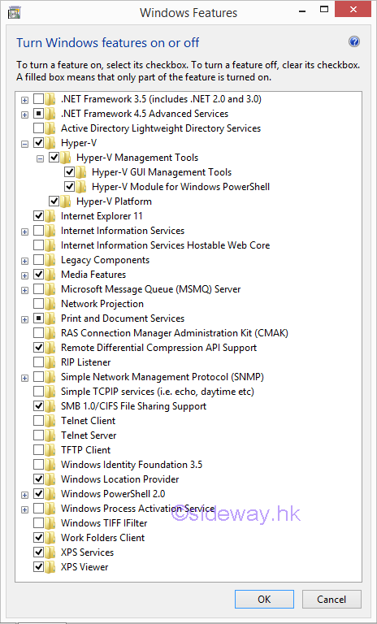
Task: Check Simple TCPIP services checkbox
Action: (x=39, y=391)
